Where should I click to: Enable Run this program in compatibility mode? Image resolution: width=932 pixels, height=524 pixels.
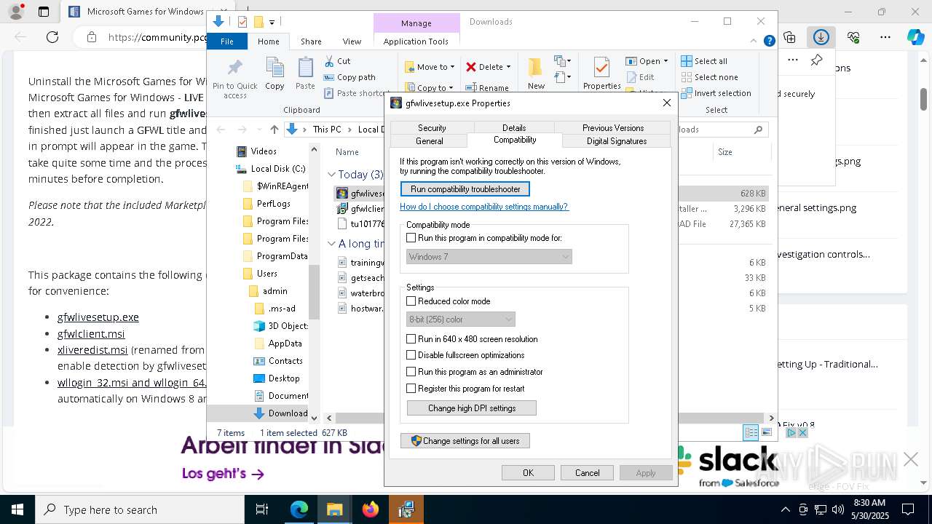pos(411,238)
